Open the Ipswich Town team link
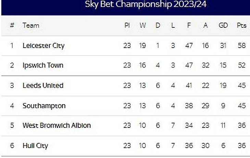The image size is (250, 158). coord(43,65)
